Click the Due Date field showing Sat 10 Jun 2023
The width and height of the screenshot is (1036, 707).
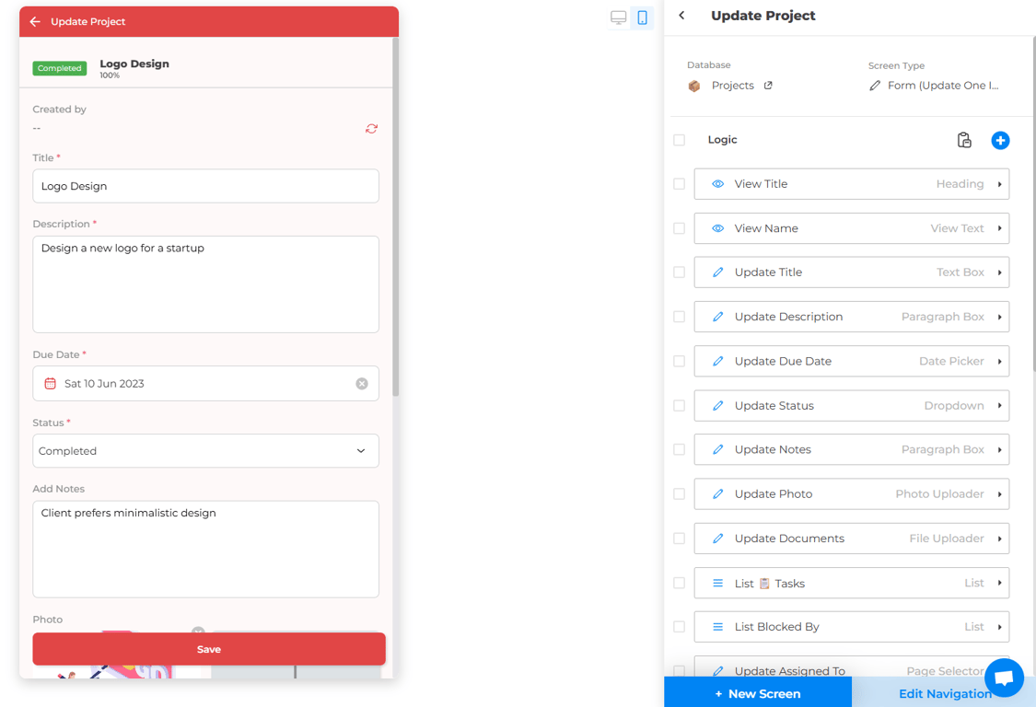tap(205, 383)
